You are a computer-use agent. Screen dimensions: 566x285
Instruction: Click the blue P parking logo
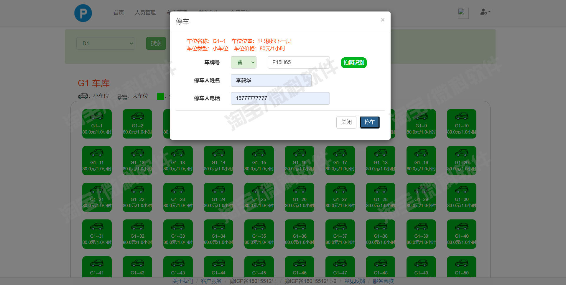coord(83,13)
